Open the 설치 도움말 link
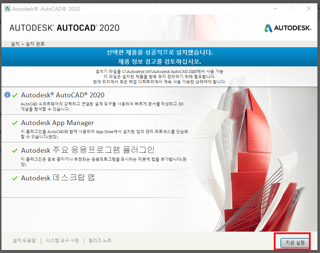 coord(24,240)
